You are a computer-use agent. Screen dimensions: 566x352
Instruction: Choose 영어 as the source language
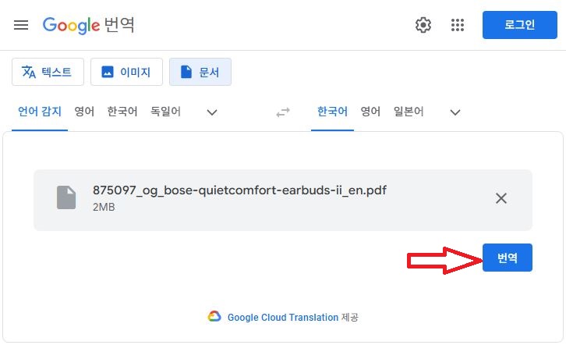84,112
